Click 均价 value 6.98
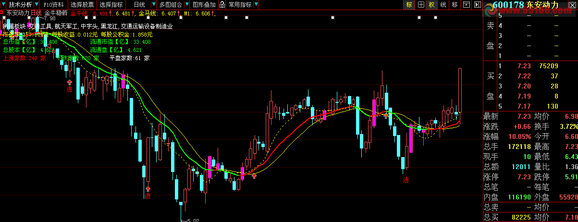Image resolution: width=578 pixels, height=222 pixels. (x=571, y=116)
